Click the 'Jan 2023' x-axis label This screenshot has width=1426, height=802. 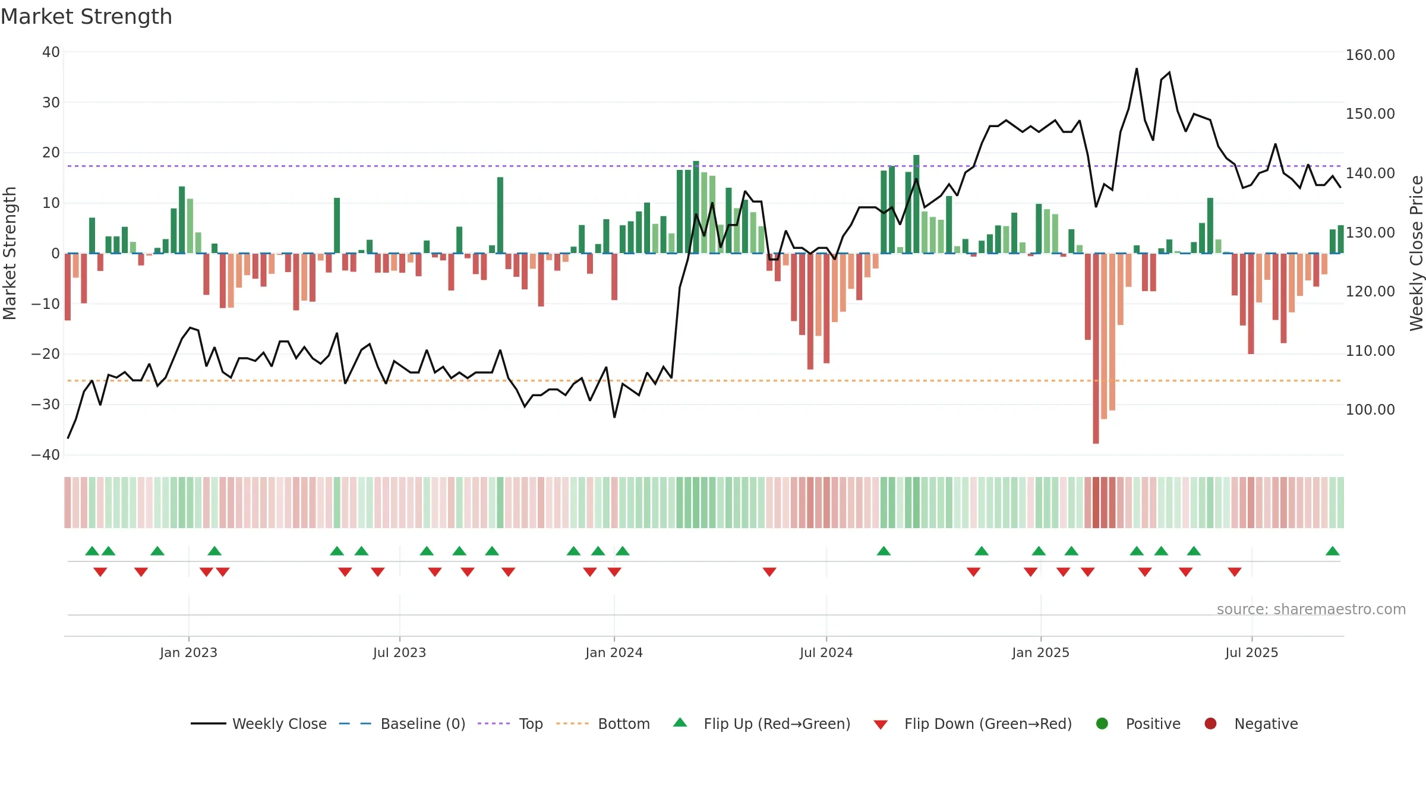point(188,653)
